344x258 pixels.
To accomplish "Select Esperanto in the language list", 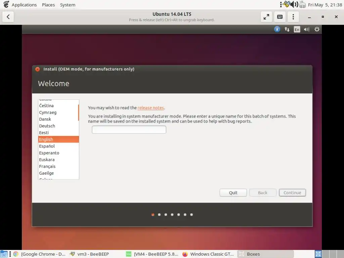I will pyautogui.click(x=58, y=153).
